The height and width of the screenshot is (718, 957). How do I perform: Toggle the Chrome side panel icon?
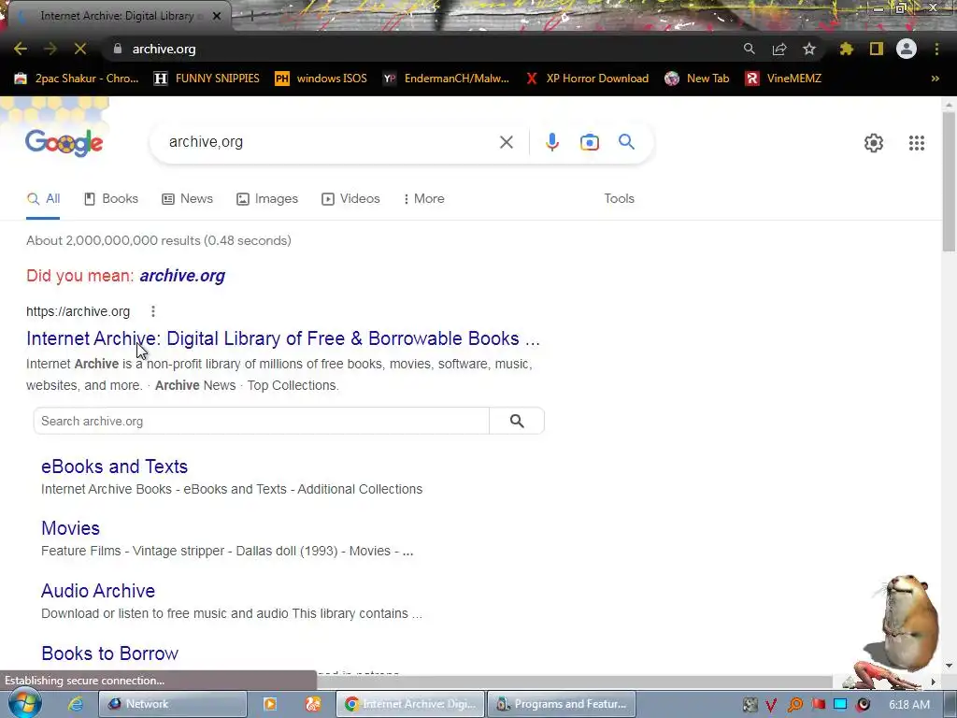pos(877,49)
